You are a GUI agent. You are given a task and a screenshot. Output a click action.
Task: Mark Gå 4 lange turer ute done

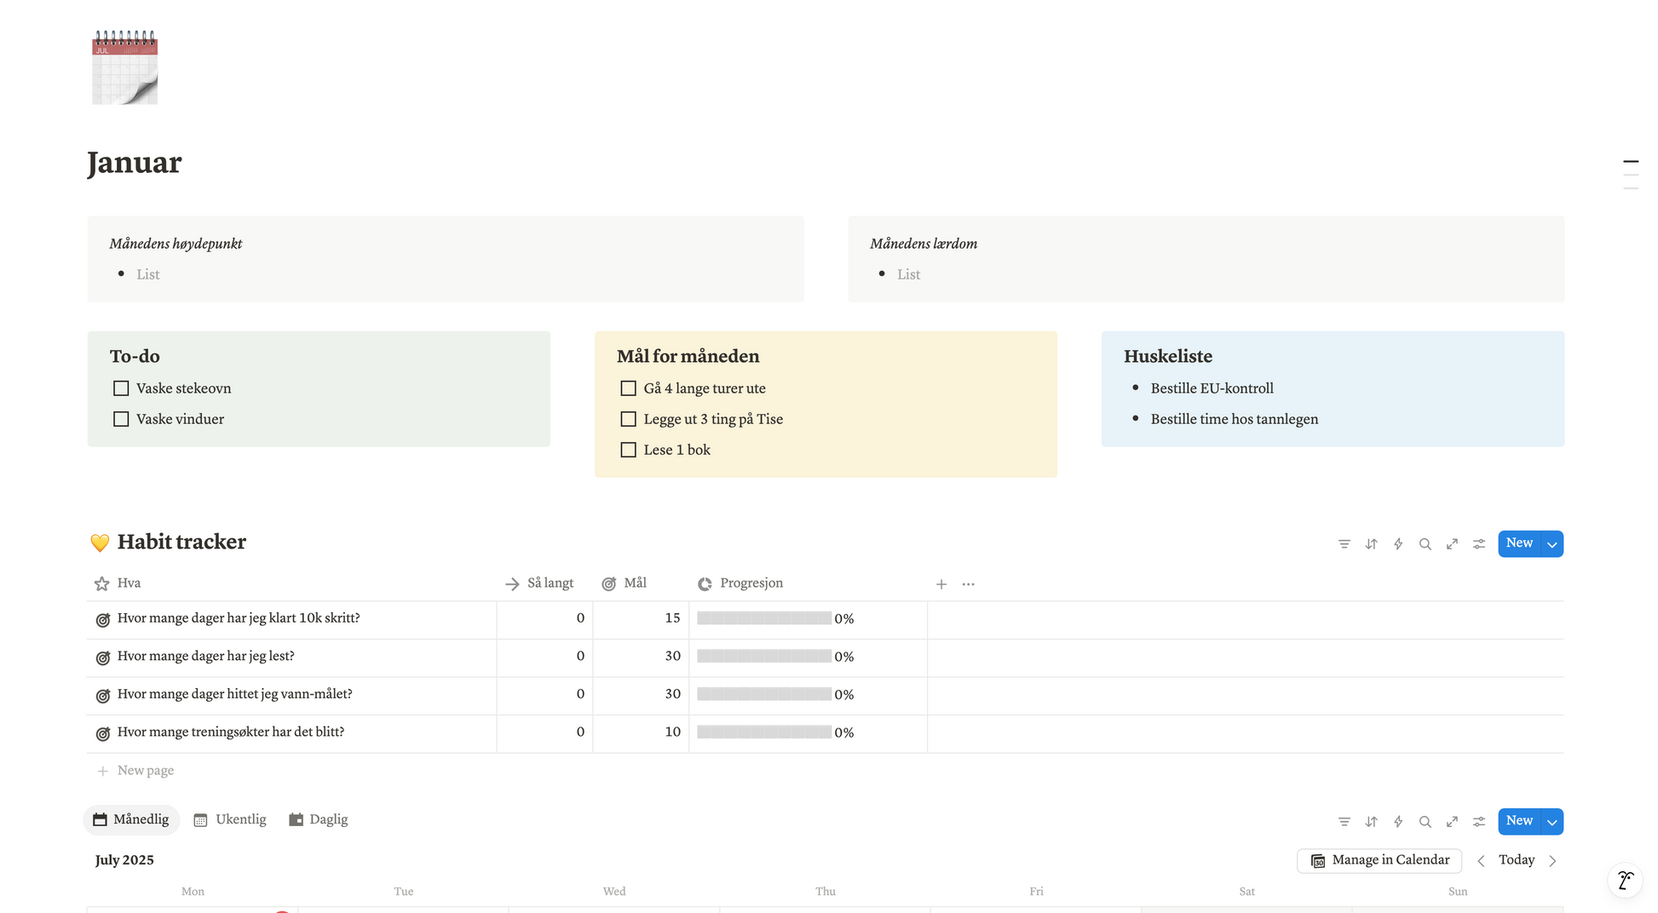pos(628,388)
